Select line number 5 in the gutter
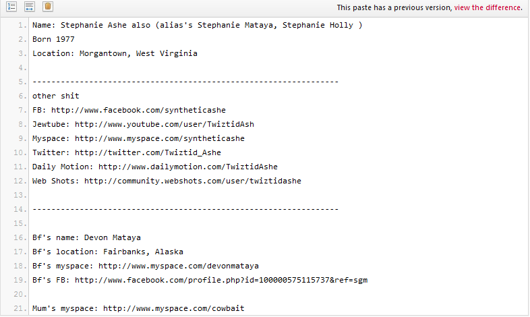530x317 pixels. [x=23, y=82]
